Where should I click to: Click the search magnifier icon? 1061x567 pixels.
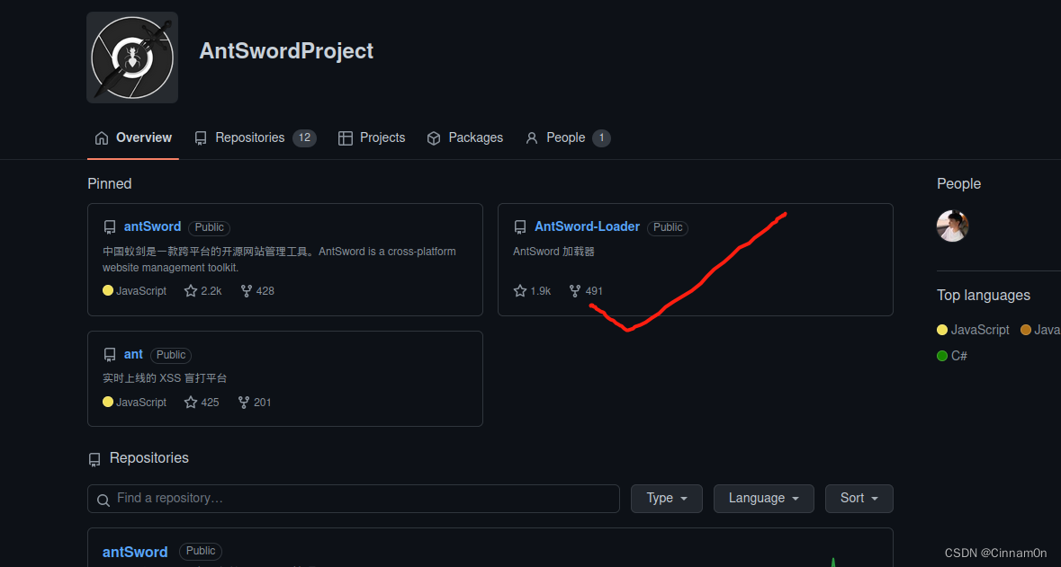click(x=103, y=501)
